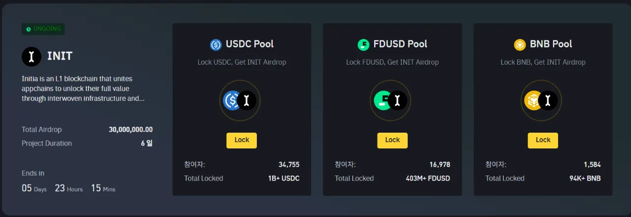631x217 pixels.
Task: Click the USDC-INIT paired token emblem
Action: coord(240,101)
